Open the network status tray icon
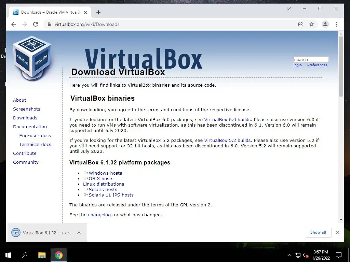Viewport: 350px width, 262px height. click(298, 255)
